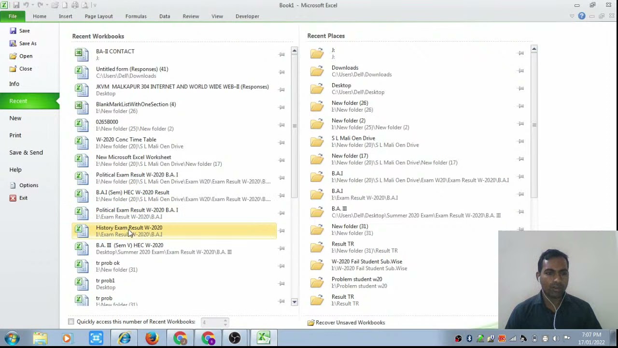618x348 pixels.
Task: Open JKVM MALKAPUR 304 INTERNET AND WORLD WIDE WEB-II workbook
Action: coord(174,90)
